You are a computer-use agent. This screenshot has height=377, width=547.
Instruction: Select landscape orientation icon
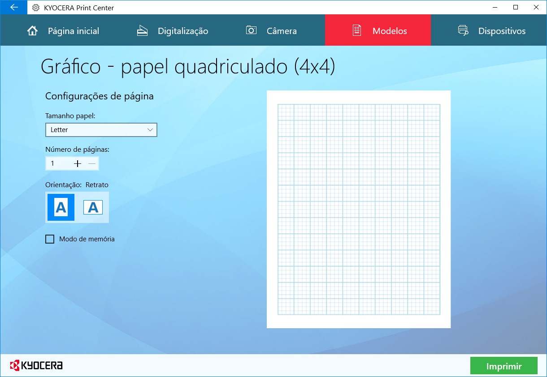point(93,207)
